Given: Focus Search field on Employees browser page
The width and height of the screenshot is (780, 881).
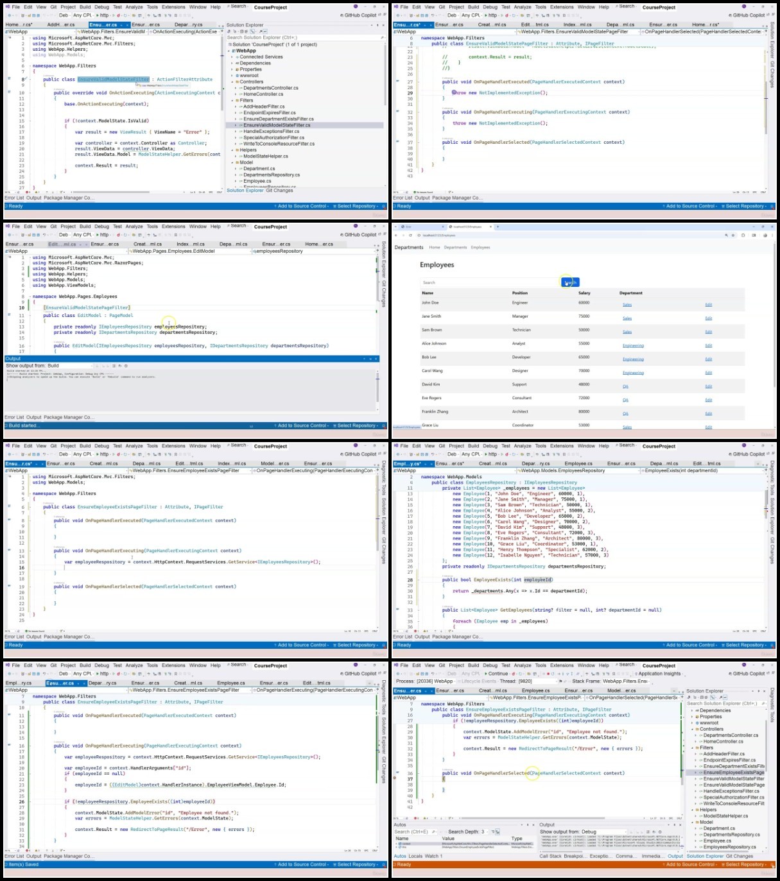Looking at the screenshot, I should pyautogui.click(x=490, y=282).
